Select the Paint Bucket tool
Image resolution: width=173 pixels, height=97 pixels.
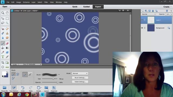pyautogui.click(x=3, y=48)
